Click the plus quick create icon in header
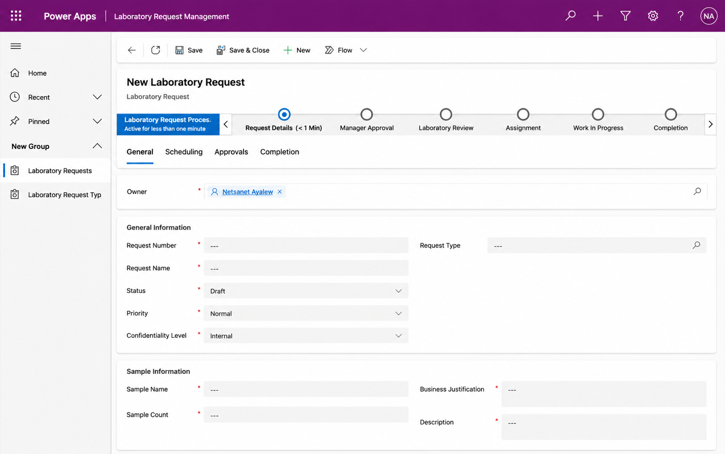This screenshot has width=725, height=454. click(598, 16)
